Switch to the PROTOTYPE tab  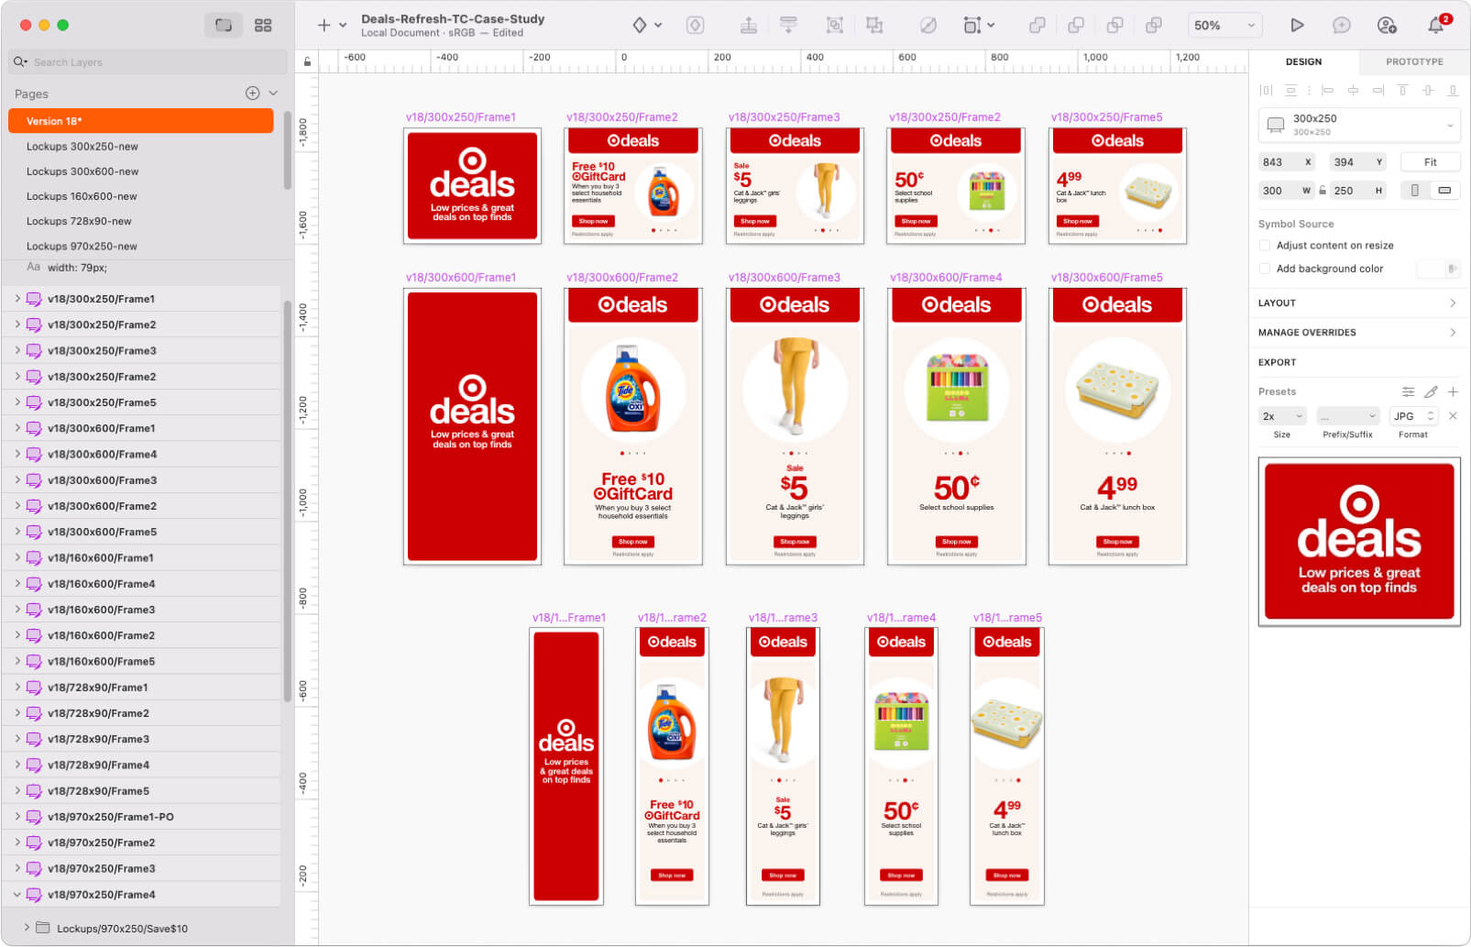click(x=1414, y=61)
